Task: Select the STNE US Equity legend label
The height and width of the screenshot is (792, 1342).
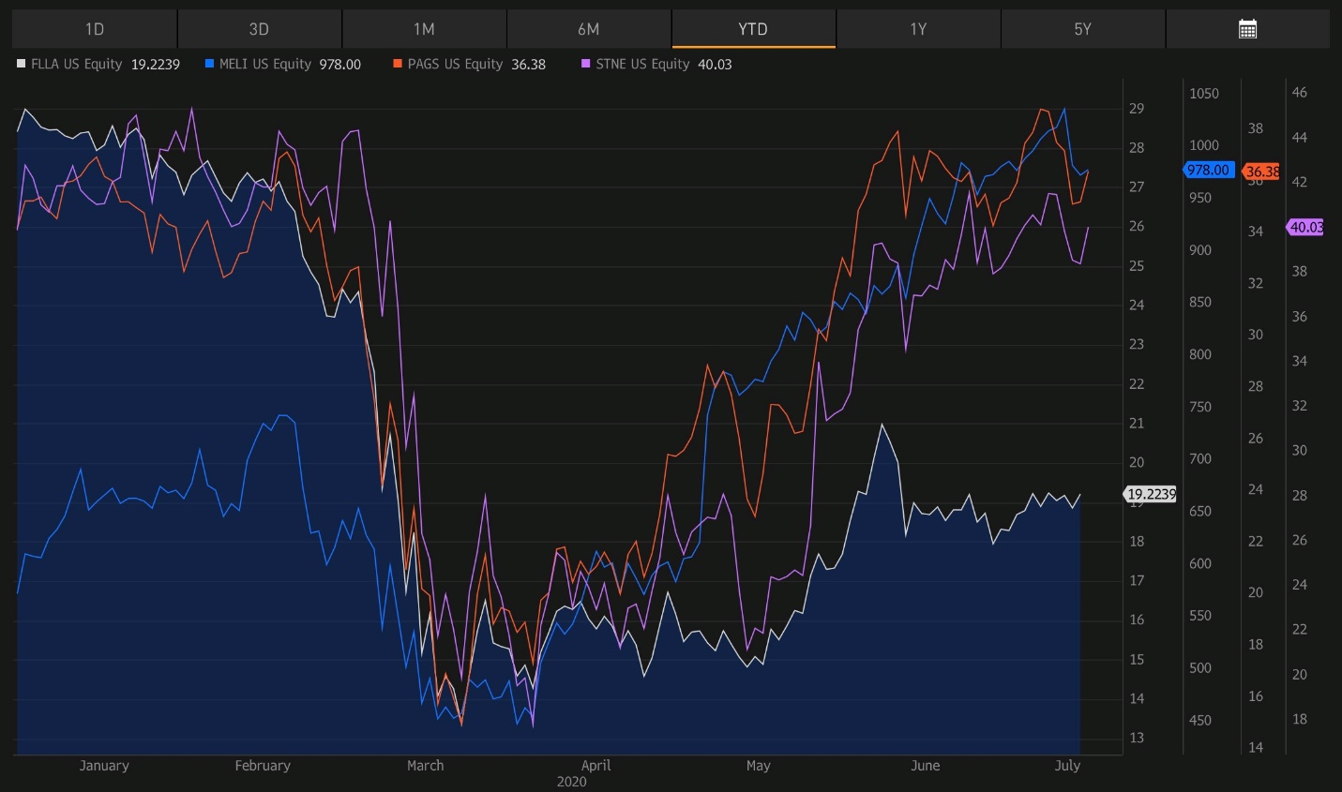Action: coord(643,64)
